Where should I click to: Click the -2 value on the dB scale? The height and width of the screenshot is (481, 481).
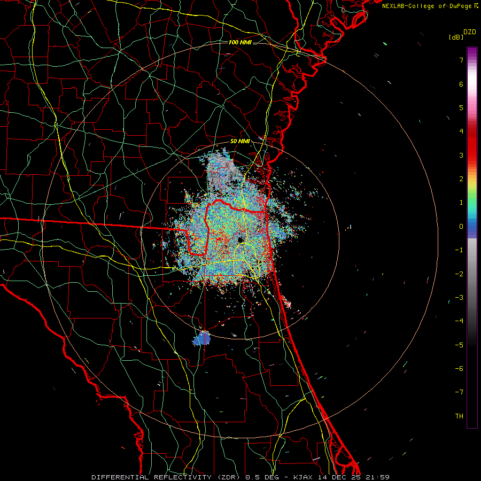(459, 274)
